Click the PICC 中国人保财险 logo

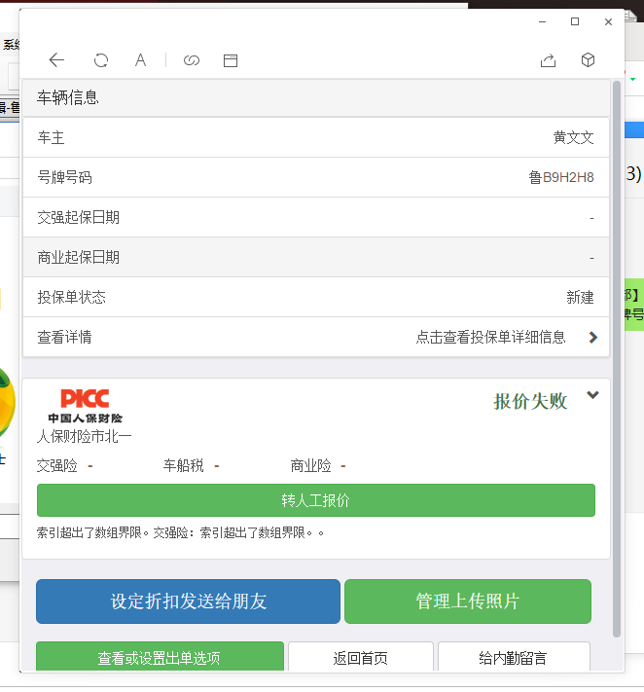(x=86, y=406)
